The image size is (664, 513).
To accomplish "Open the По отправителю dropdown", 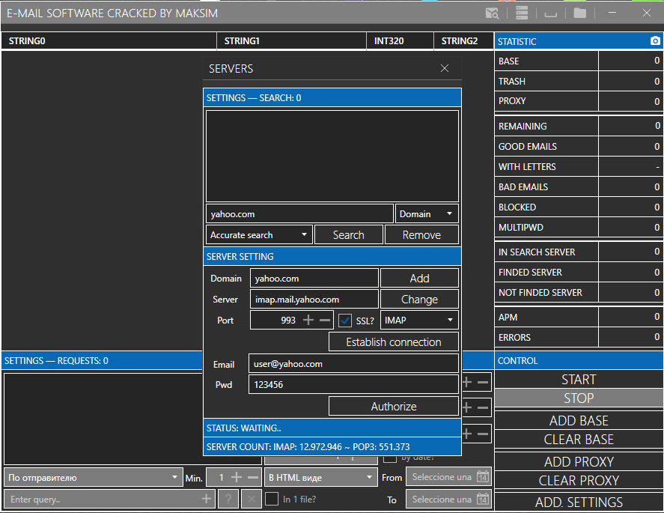I will click(93, 477).
